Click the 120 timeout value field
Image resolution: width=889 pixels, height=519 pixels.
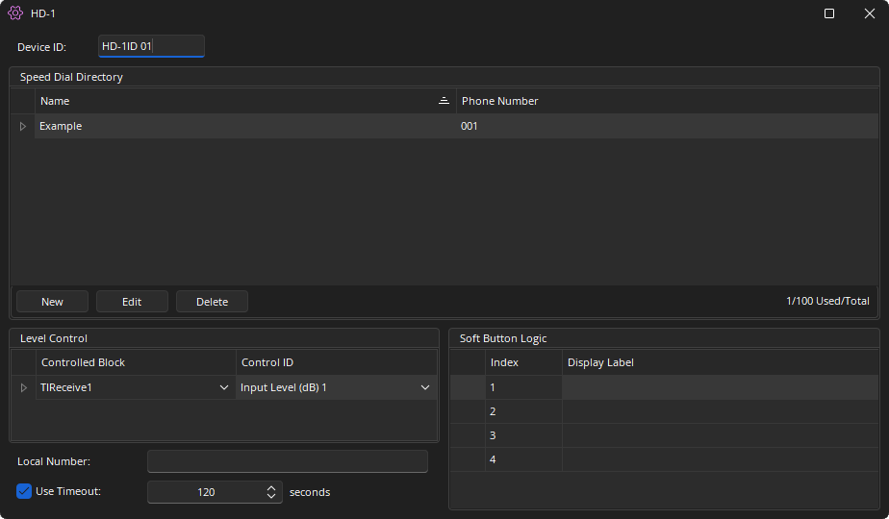(x=206, y=492)
